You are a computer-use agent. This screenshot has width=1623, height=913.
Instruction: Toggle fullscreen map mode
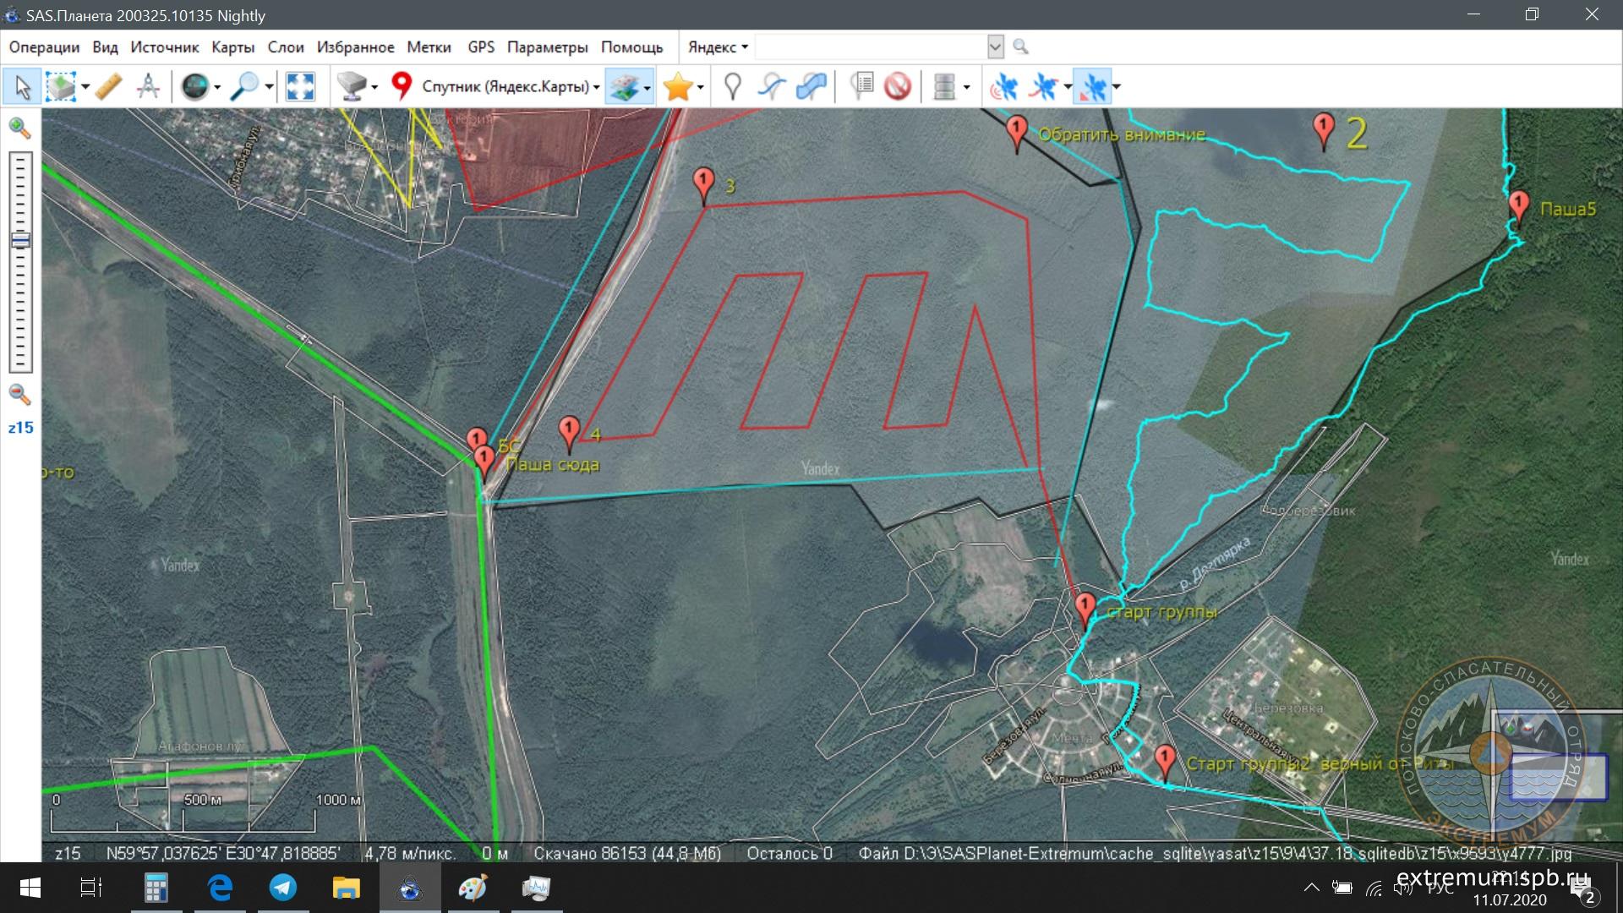[x=300, y=86]
